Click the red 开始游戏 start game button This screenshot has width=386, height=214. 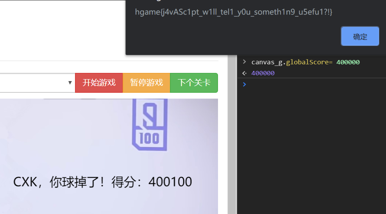tap(99, 83)
